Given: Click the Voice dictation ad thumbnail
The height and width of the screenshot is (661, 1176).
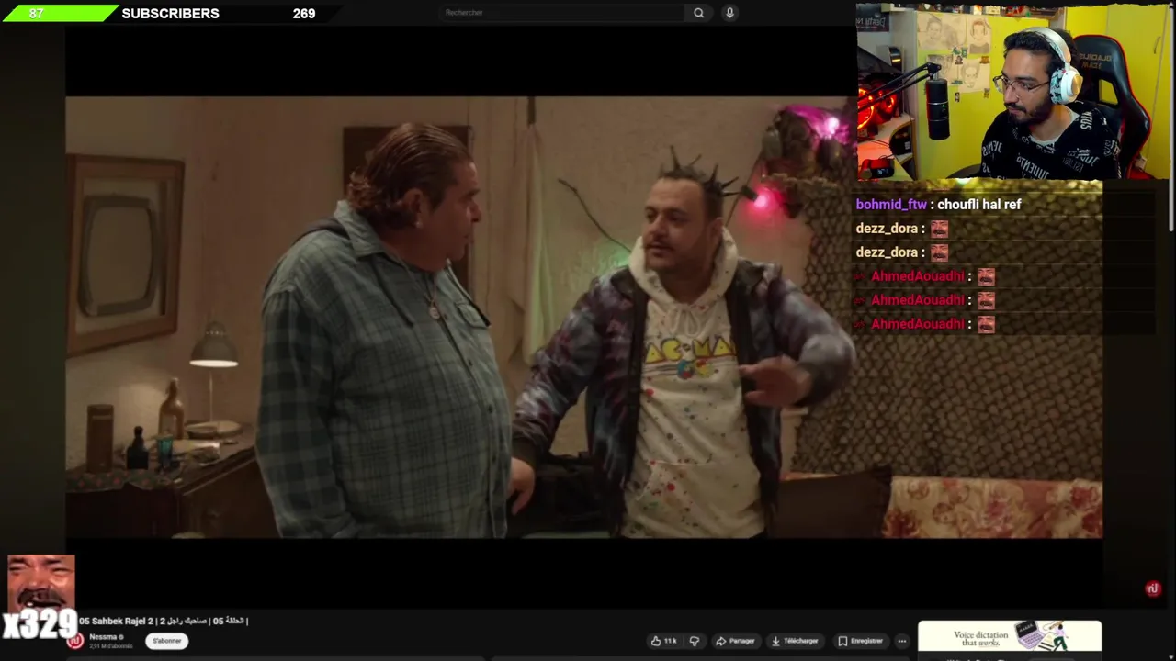Looking at the screenshot, I should pyautogui.click(x=1010, y=636).
